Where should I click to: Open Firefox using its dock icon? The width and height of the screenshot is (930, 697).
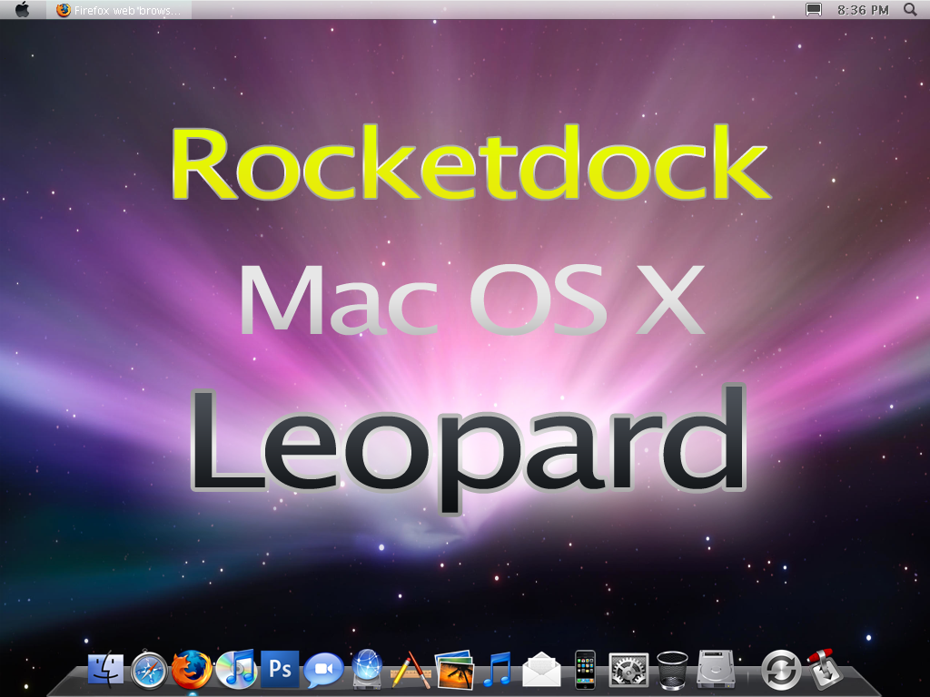click(x=193, y=672)
